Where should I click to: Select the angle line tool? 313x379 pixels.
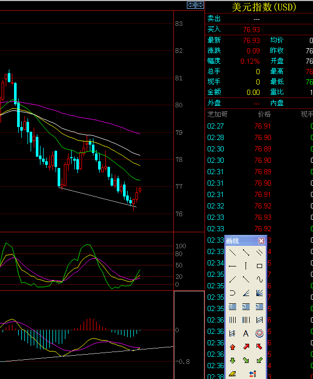point(246,293)
